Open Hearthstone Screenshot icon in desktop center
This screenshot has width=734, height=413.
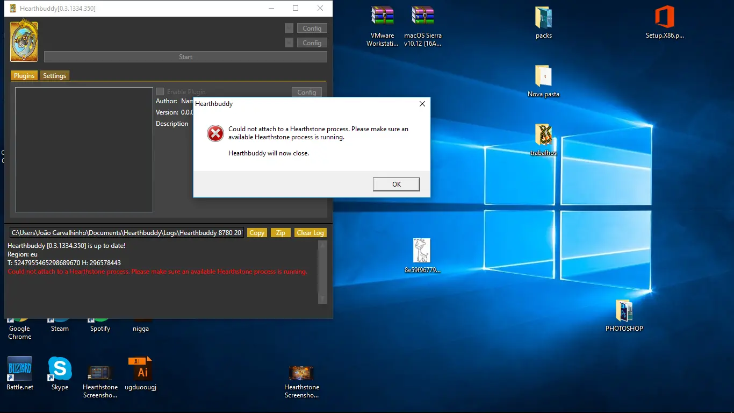[x=301, y=381]
